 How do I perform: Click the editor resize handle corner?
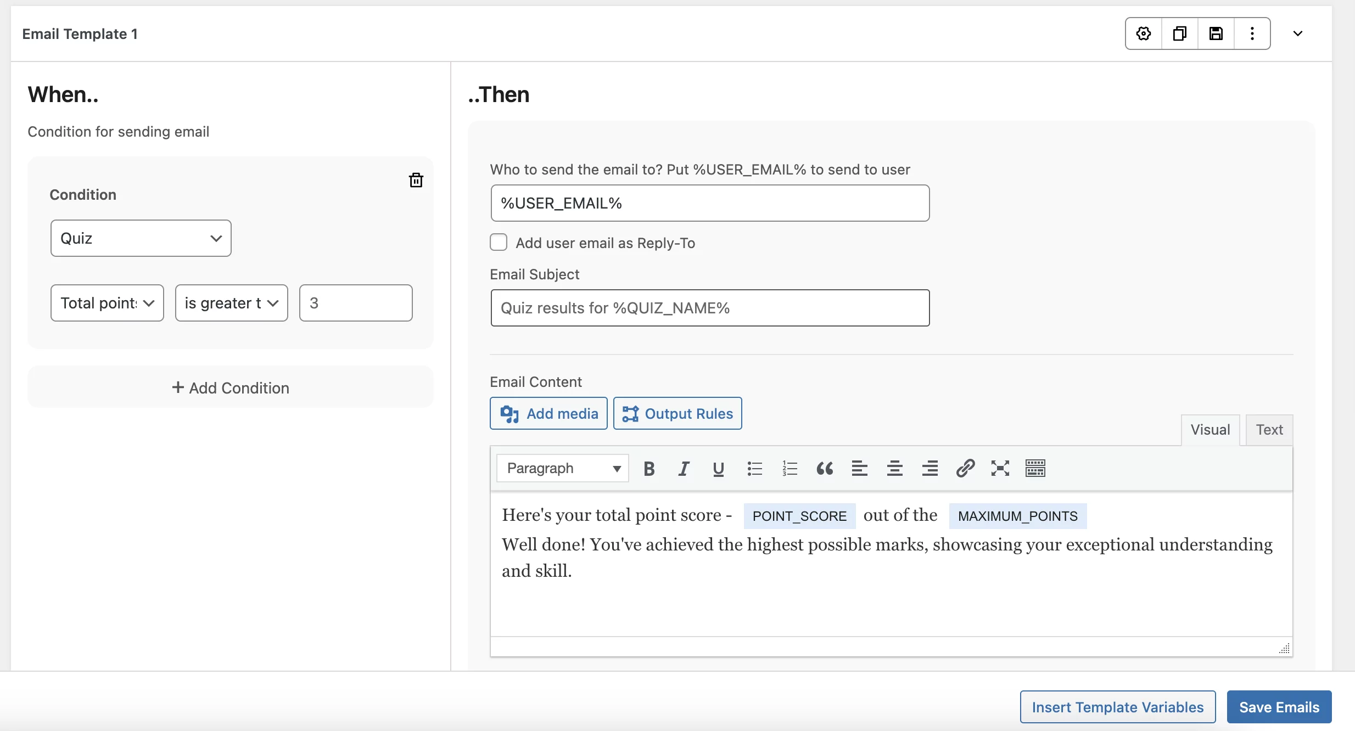click(x=1285, y=649)
